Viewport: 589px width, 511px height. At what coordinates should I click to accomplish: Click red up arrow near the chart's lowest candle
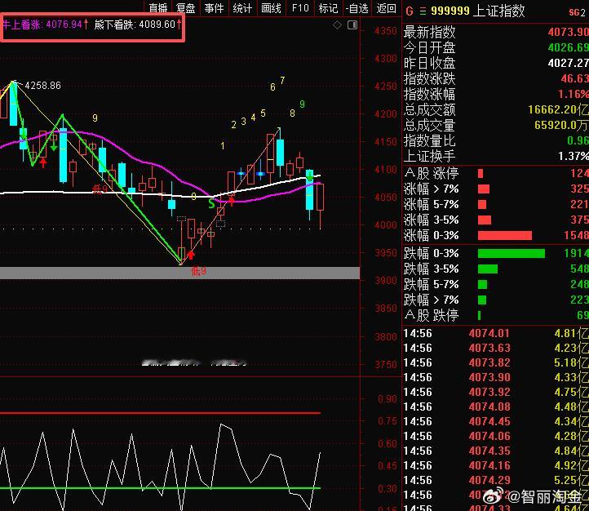[x=191, y=255]
